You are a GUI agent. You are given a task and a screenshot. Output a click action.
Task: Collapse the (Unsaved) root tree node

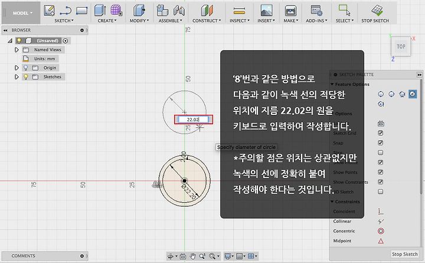tap(10, 41)
